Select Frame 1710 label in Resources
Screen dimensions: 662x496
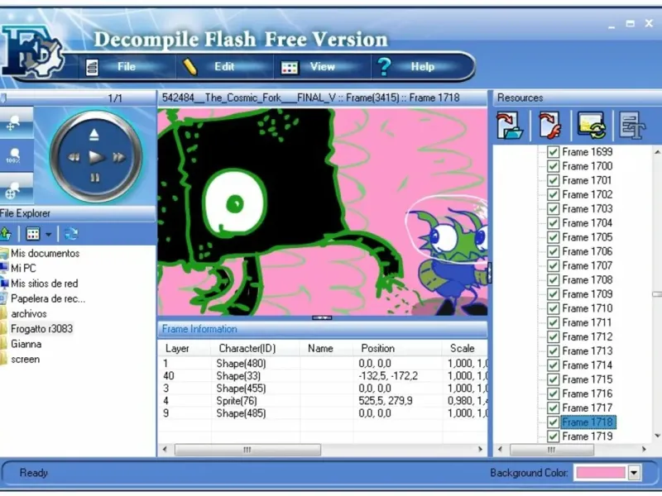click(587, 308)
